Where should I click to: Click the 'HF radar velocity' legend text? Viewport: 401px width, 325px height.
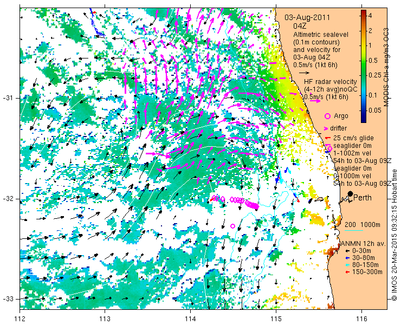[x=331, y=82]
